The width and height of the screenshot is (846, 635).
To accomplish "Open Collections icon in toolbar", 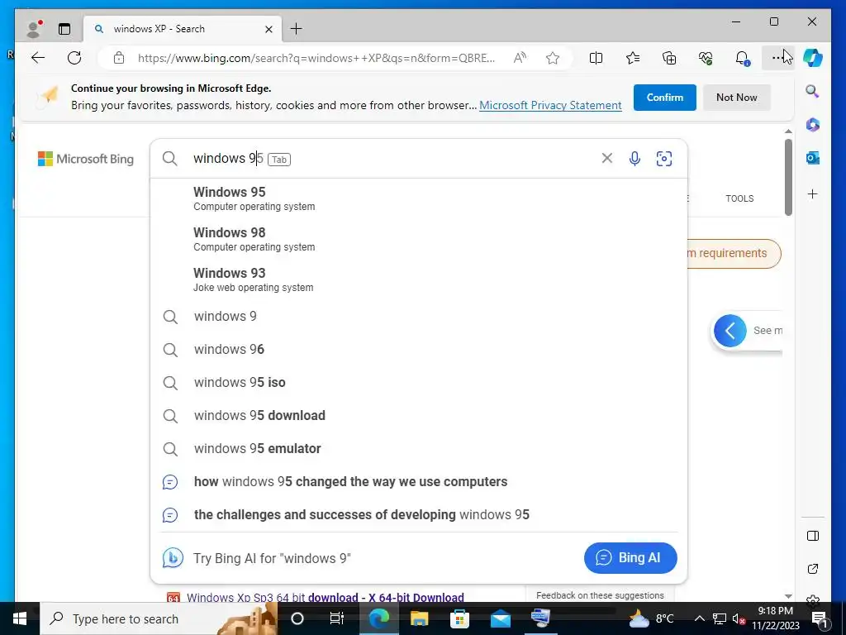I will point(669,58).
